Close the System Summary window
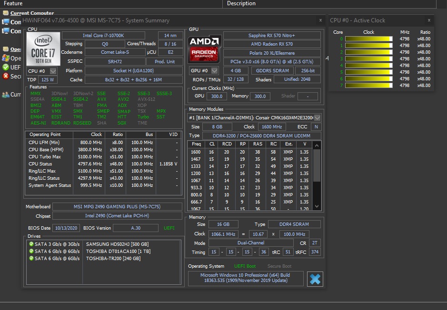Image resolution: width=447 pixels, height=310 pixels. pos(320,20)
